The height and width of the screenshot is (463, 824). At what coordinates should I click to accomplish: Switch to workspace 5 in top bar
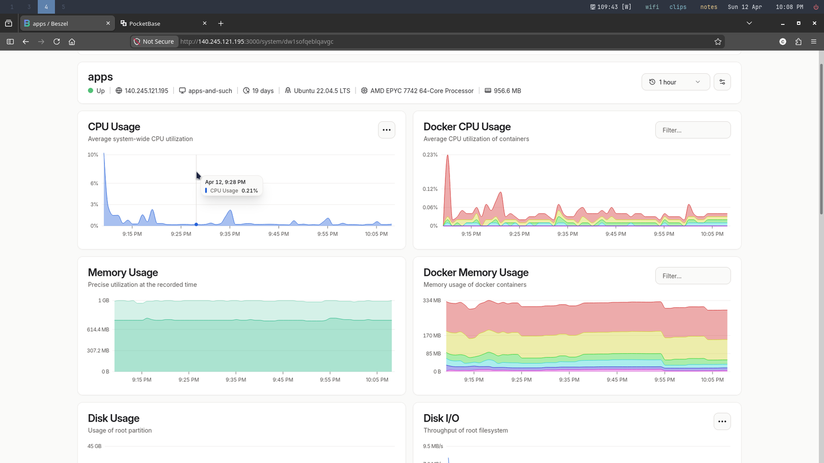tap(63, 7)
